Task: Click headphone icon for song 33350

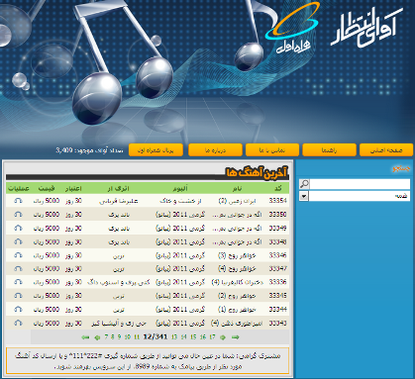Action: click(x=19, y=215)
